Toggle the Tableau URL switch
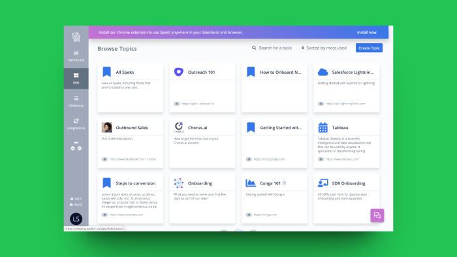 coord(321,159)
